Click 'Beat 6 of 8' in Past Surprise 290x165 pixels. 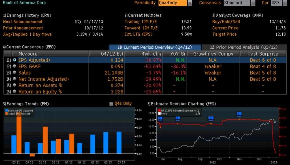click(x=263, y=60)
